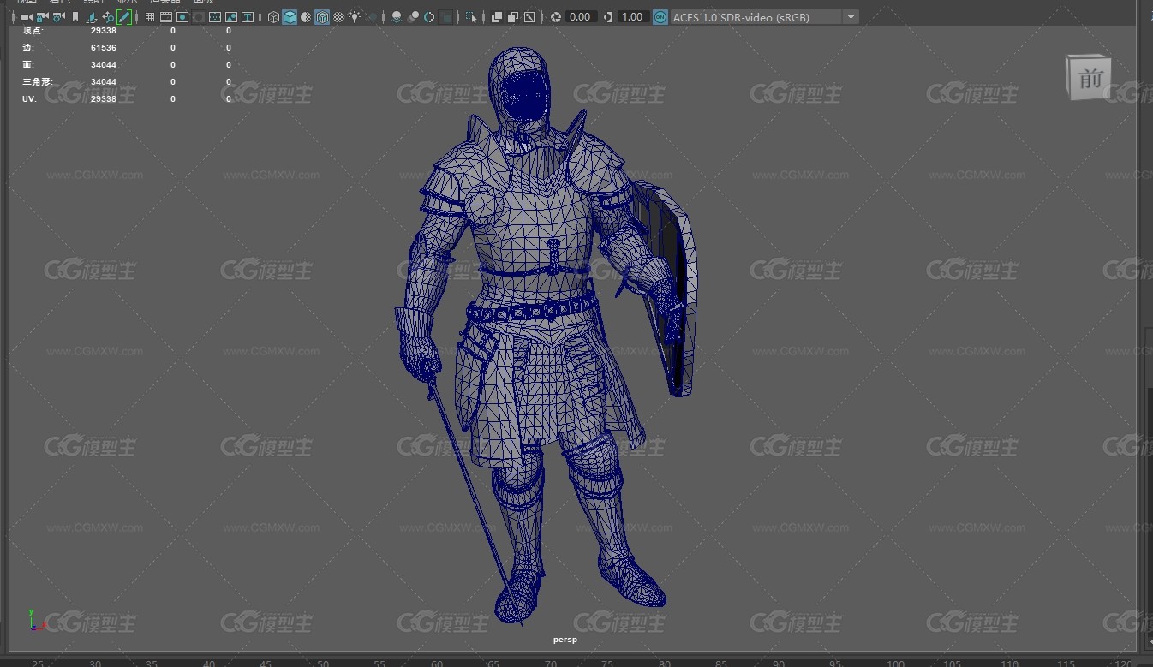Click frame 50 on the time slider
Screen dimensions: 1153x667
click(x=322, y=663)
